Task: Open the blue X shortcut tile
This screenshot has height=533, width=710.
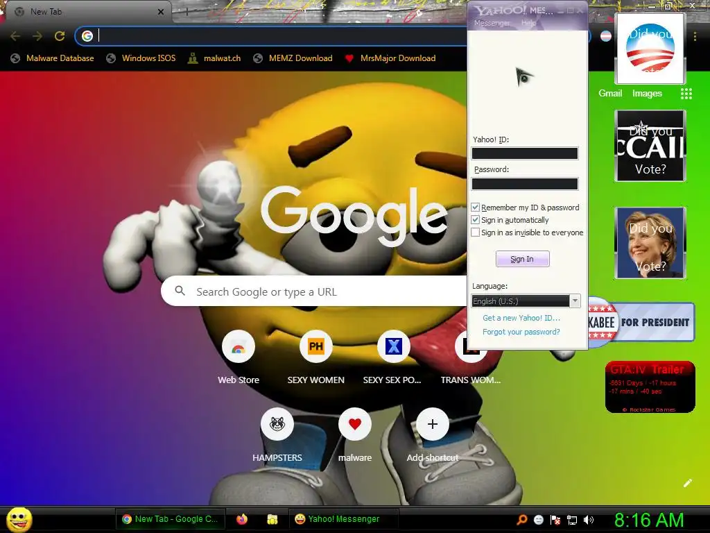Action: pyautogui.click(x=394, y=347)
